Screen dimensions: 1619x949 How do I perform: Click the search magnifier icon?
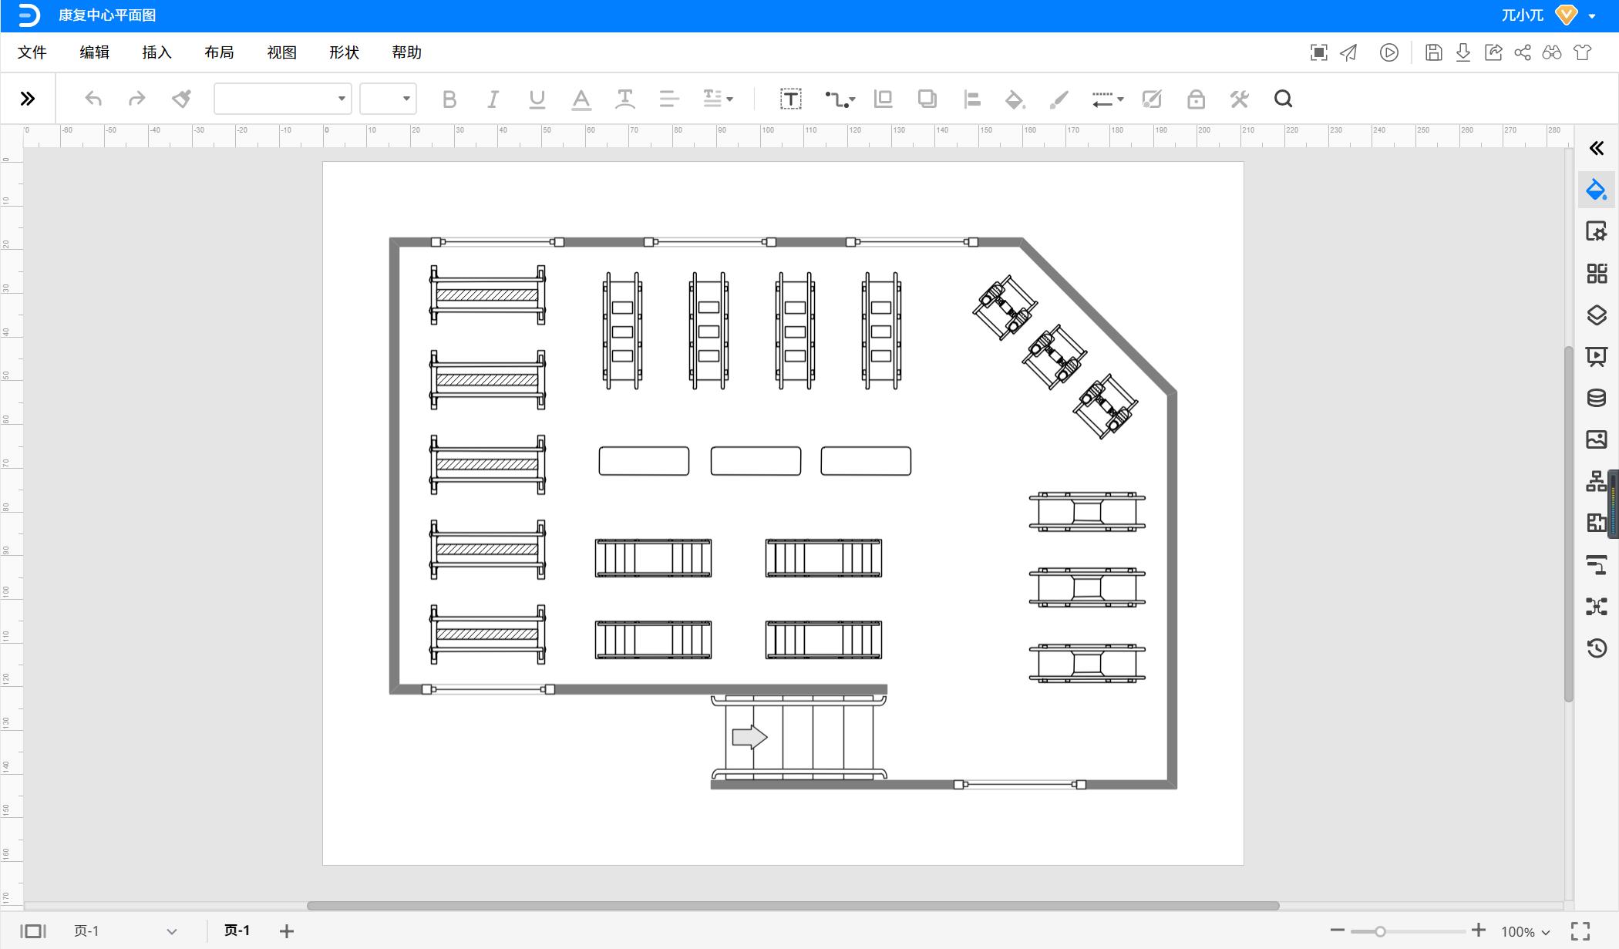tap(1283, 99)
